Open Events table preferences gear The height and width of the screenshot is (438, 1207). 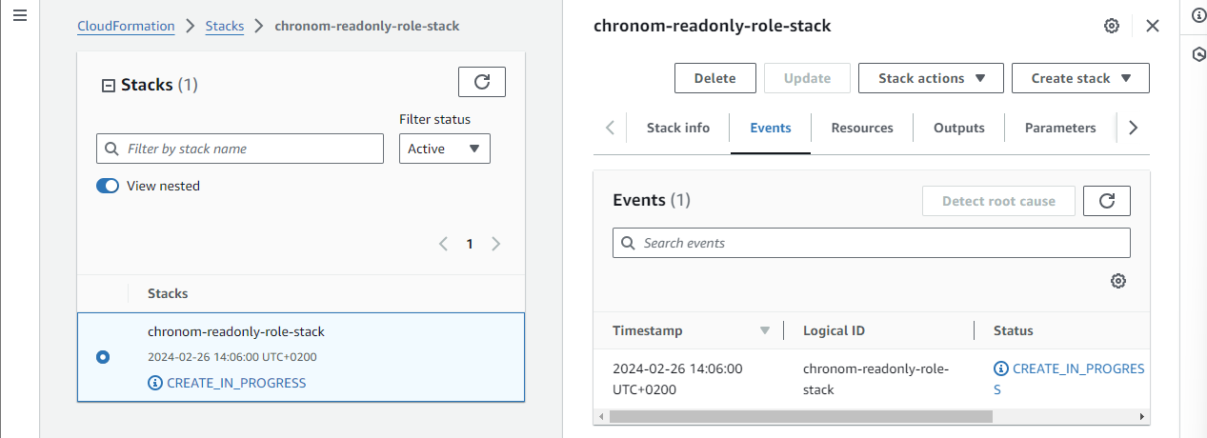pos(1118,281)
